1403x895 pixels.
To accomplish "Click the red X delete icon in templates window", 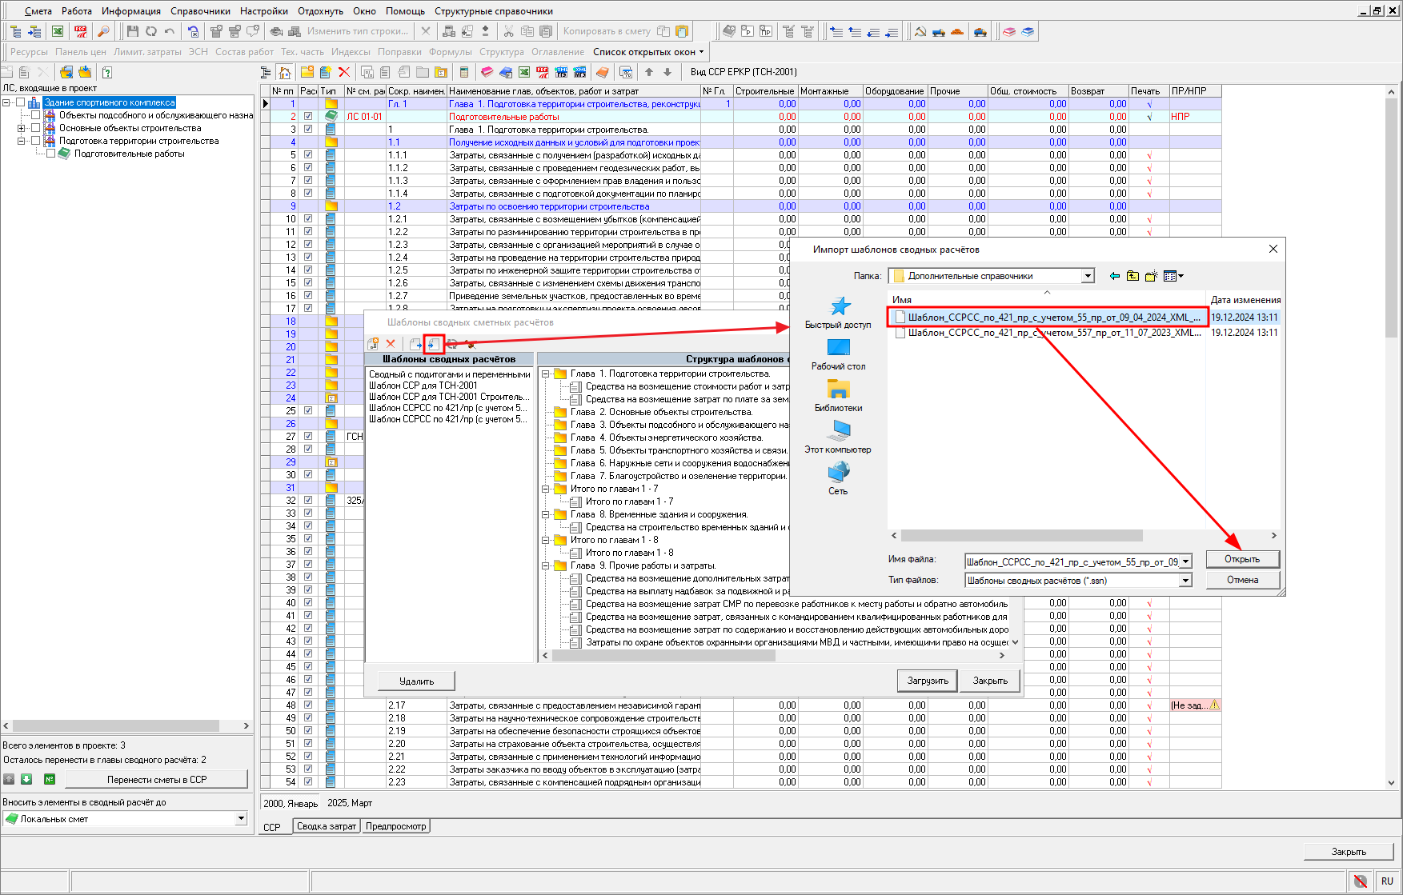I will (391, 344).
